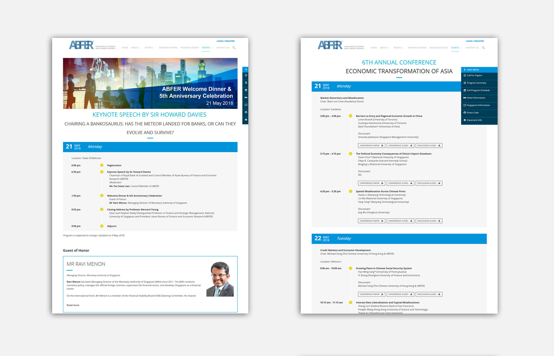The image size is (554, 356).
Task: Click the ABFER logo on left page
Action: (x=92, y=45)
